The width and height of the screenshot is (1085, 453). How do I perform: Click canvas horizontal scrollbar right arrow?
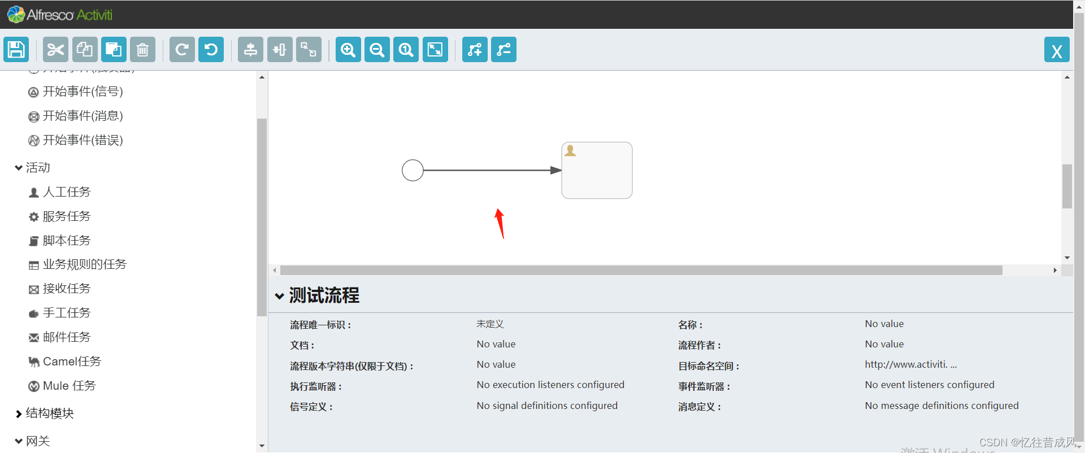click(x=1055, y=271)
